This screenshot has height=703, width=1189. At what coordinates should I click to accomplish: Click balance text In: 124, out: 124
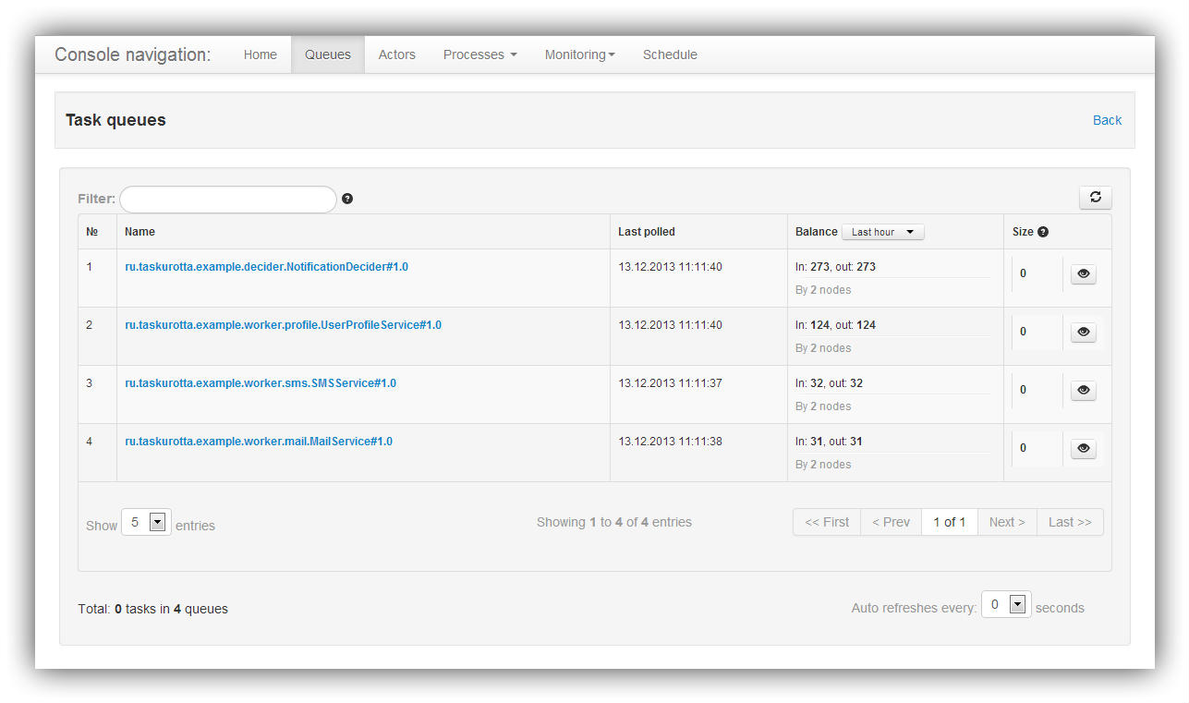[x=835, y=325]
